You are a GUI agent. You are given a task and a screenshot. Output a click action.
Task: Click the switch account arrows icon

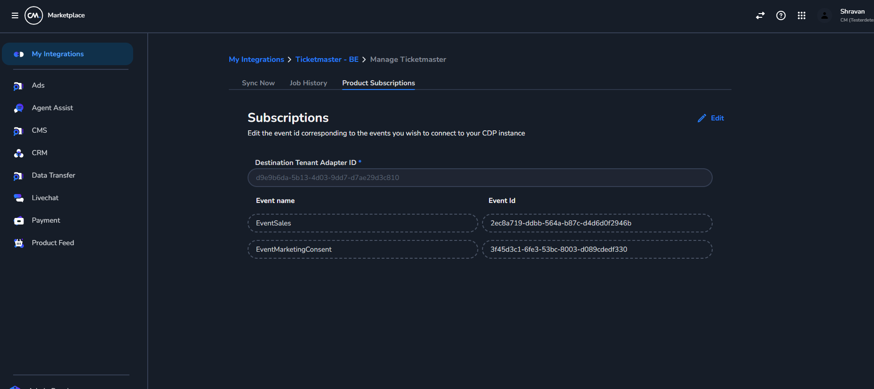pyautogui.click(x=760, y=15)
